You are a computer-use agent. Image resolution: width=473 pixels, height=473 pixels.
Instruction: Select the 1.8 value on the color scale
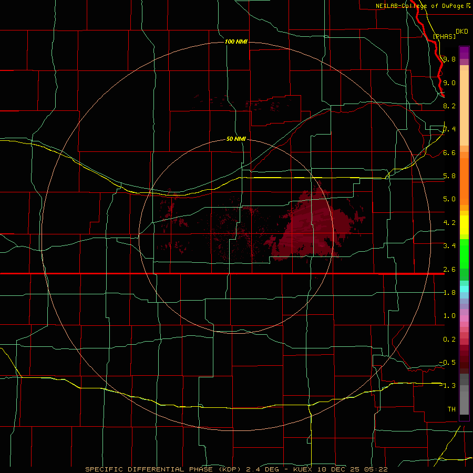(449, 293)
